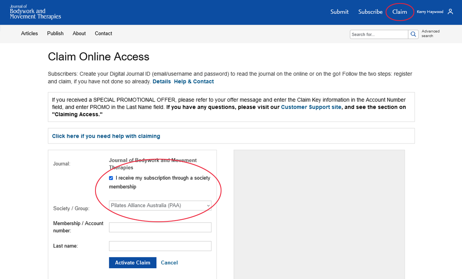Click the 'Journal:' label
Viewport: 462px width, 279px height.
point(62,164)
